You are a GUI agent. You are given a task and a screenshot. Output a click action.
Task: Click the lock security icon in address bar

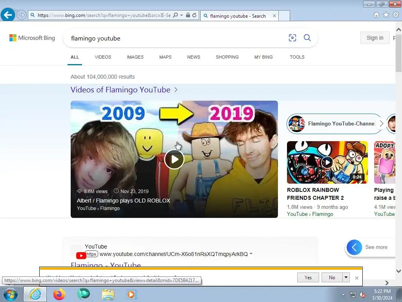(188, 15)
